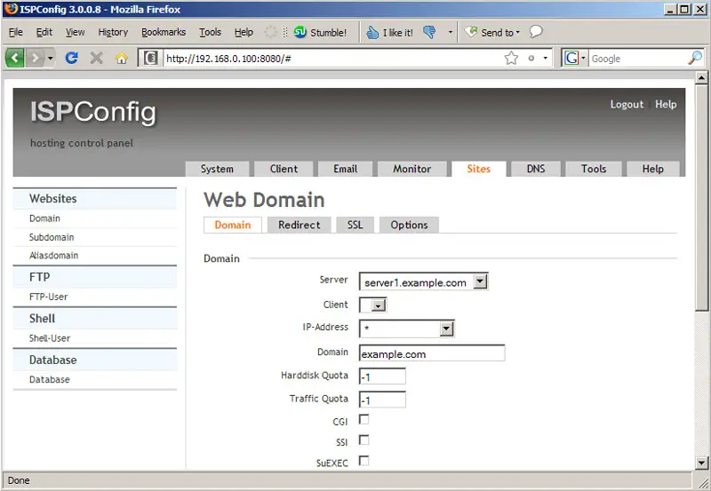Click the thumbs-down icon

pos(429,32)
